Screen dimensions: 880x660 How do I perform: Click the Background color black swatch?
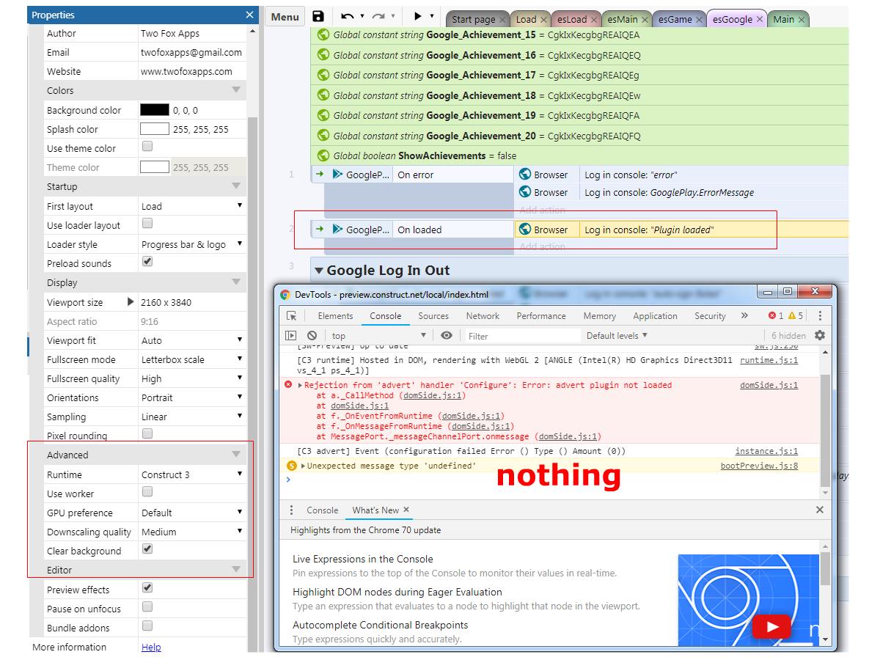point(155,110)
